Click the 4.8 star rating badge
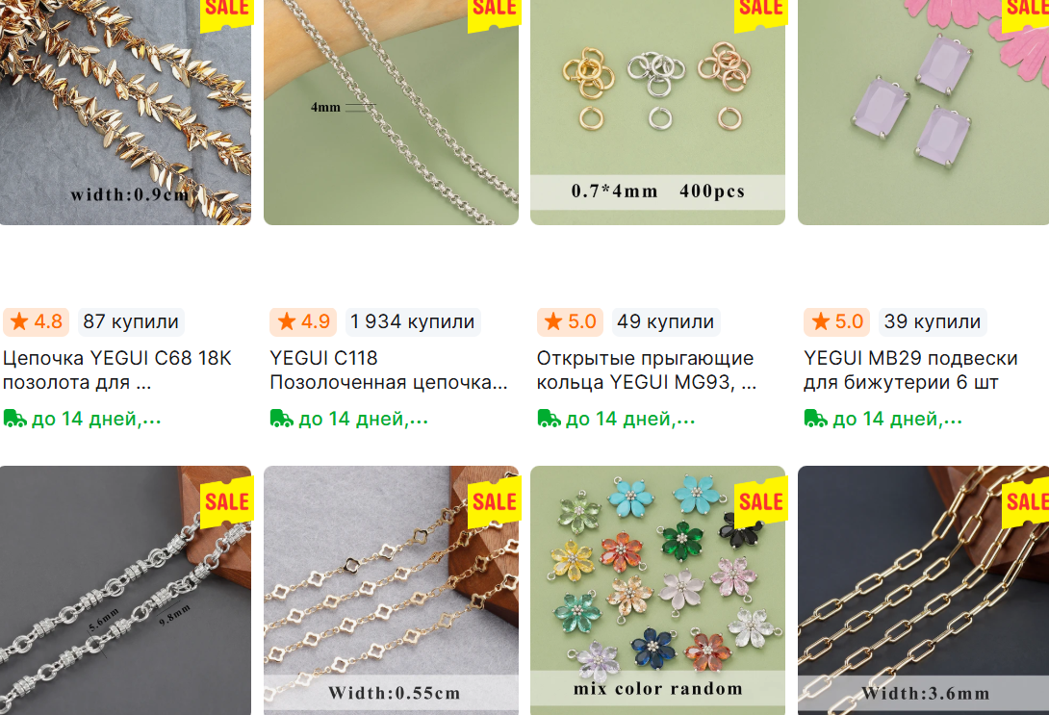The height and width of the screenshot is (715, 1049). tap(37, 321)
